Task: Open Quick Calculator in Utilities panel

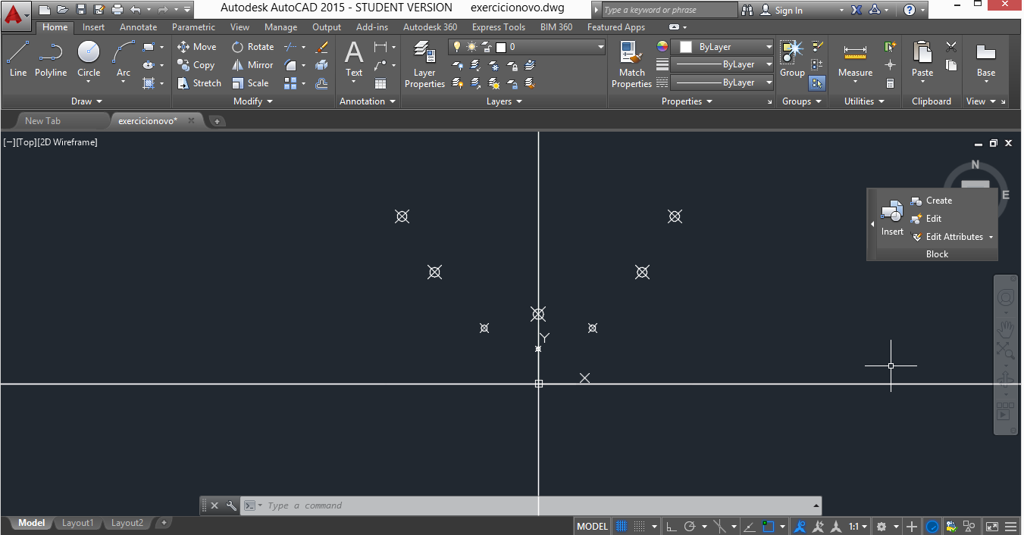Action: [891, 83]
